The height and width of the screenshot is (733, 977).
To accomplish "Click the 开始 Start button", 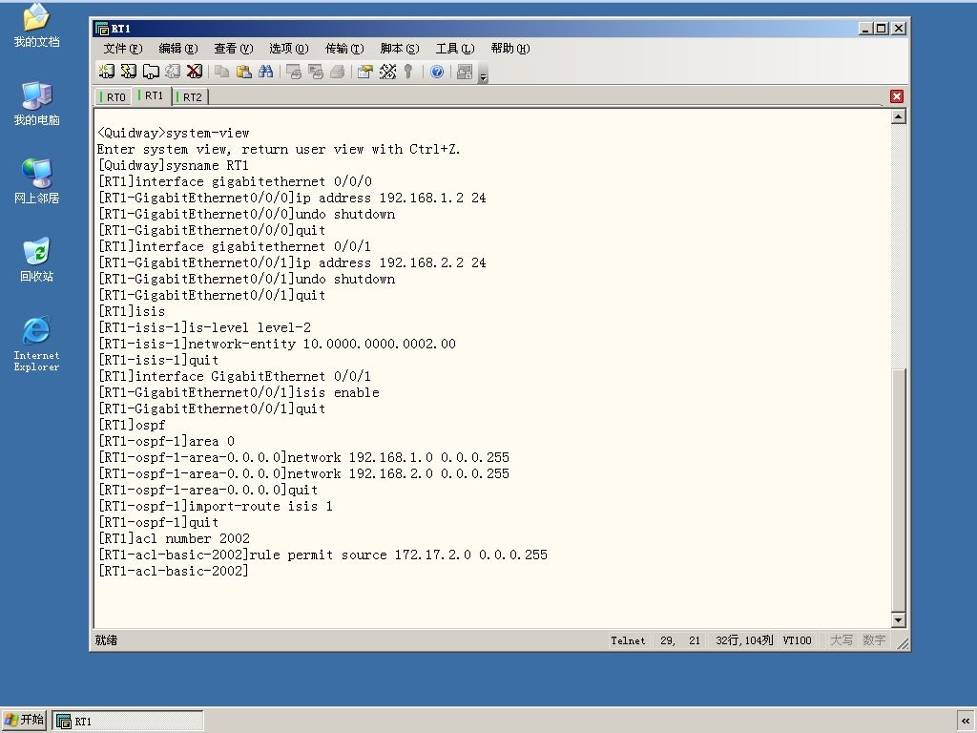I will [24, 720].
